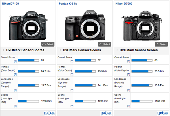170x116 pixels.
Task: Click Pentax K-5 IIs dynamic range bar
Action: (85, 86)
